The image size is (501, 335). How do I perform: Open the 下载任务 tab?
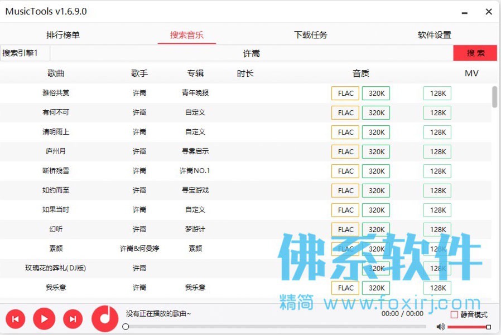311,35
